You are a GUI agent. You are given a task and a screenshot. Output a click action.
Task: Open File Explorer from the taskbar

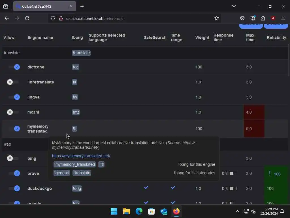[127, 211]
